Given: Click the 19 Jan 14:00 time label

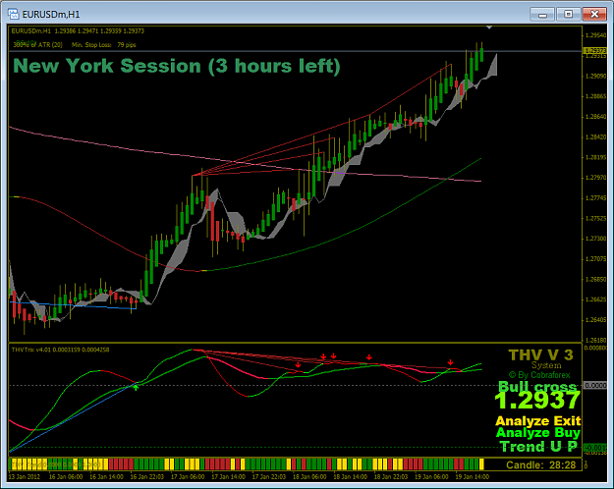Looking at the screenshot, I should tap(472, 477).
